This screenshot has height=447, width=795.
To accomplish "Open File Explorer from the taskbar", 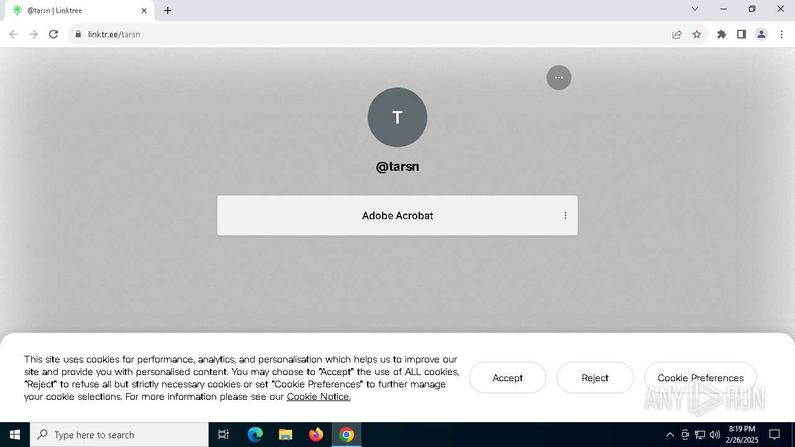I will (286, 435).
